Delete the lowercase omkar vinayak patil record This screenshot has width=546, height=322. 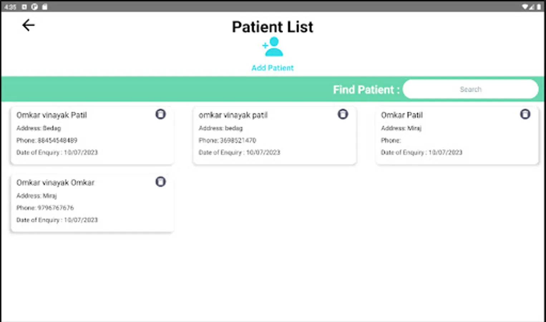tap(343, 114)
